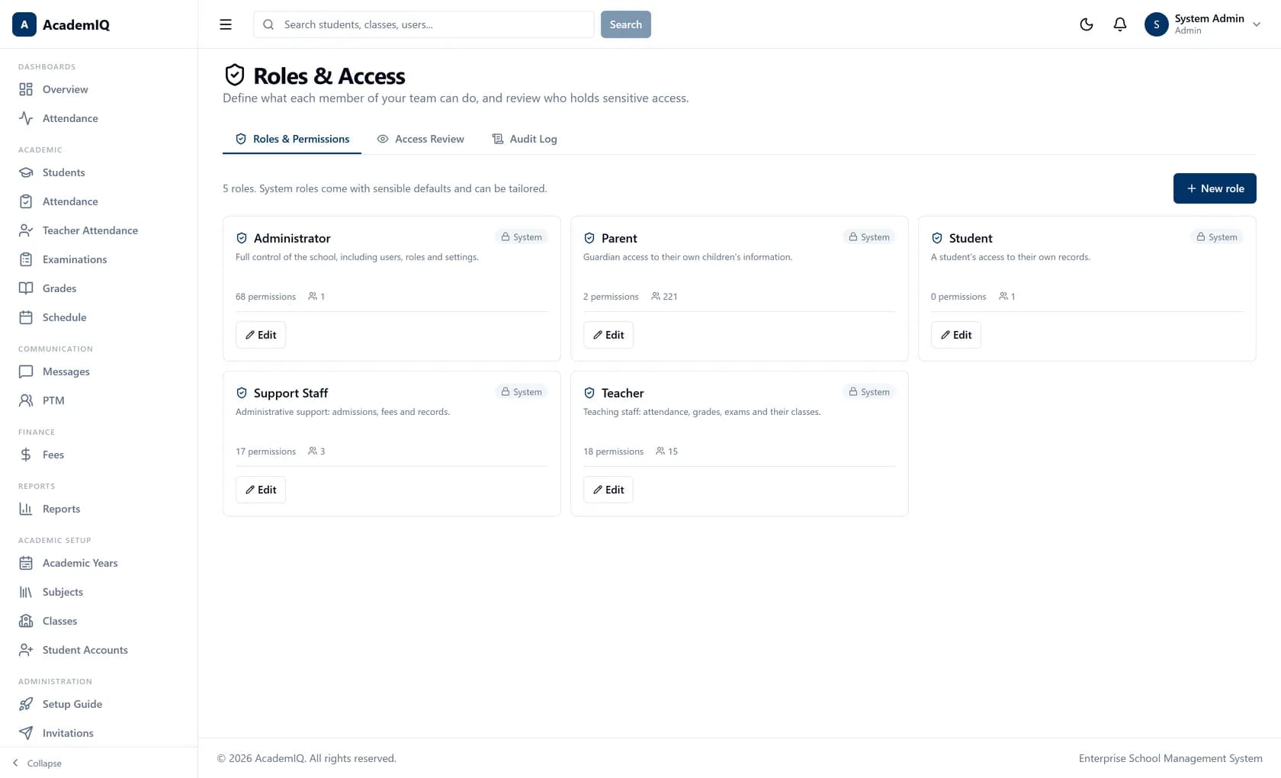Edit the Parent role

point(608,335)
